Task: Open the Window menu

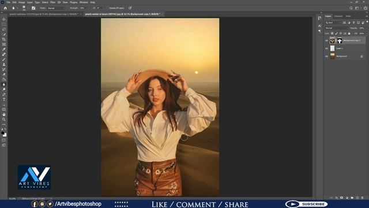Action: coord(84,2)
